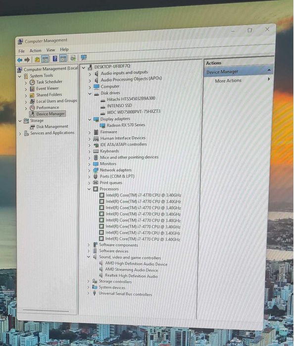Expand the IDE ATA/ATAPI controllers category

click(90, 146)
